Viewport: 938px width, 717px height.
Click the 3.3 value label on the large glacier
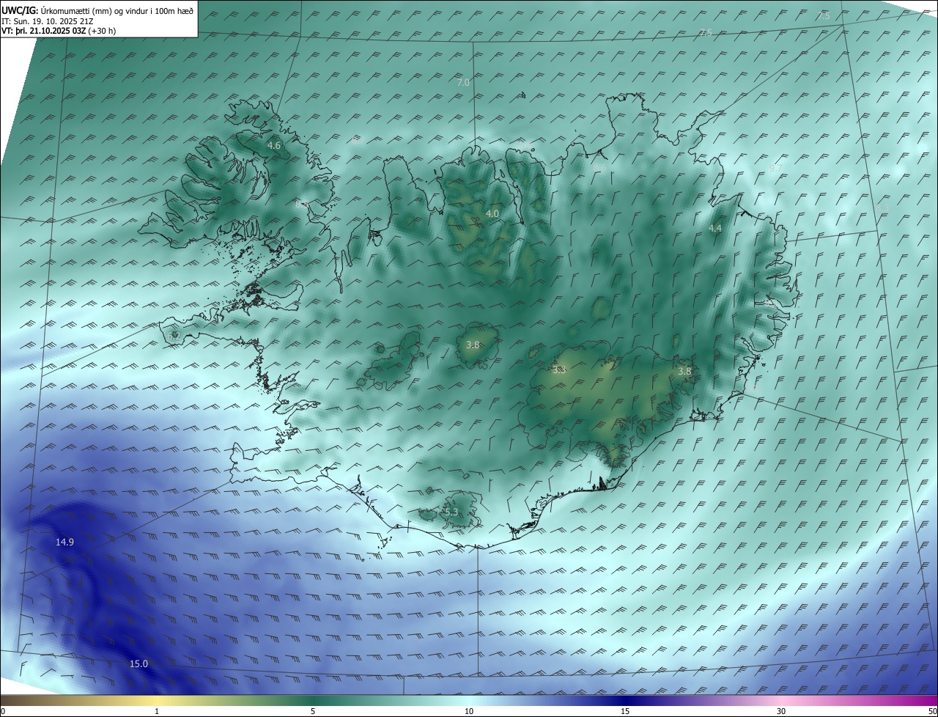coord(560,370)
